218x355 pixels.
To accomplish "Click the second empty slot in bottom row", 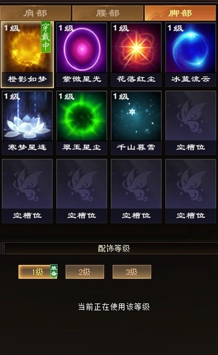I will [81, 191].
